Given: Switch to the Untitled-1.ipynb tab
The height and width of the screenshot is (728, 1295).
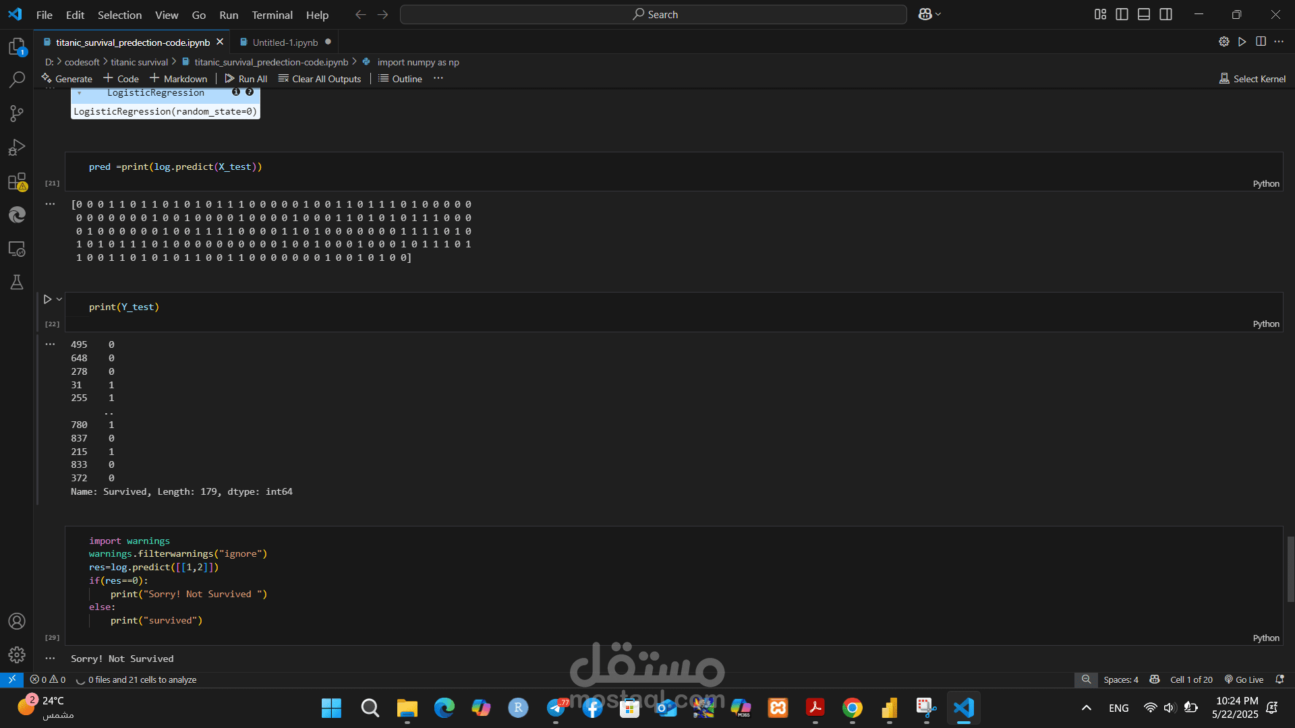Looking at the screenshot, I should point(285,42).
